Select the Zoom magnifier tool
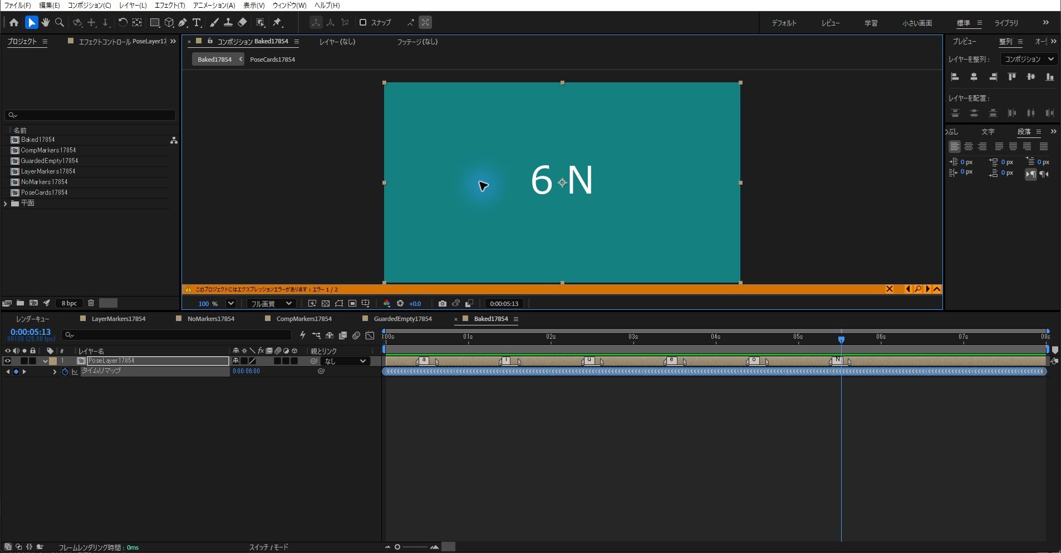1061x553 pixels. point(60,22)
